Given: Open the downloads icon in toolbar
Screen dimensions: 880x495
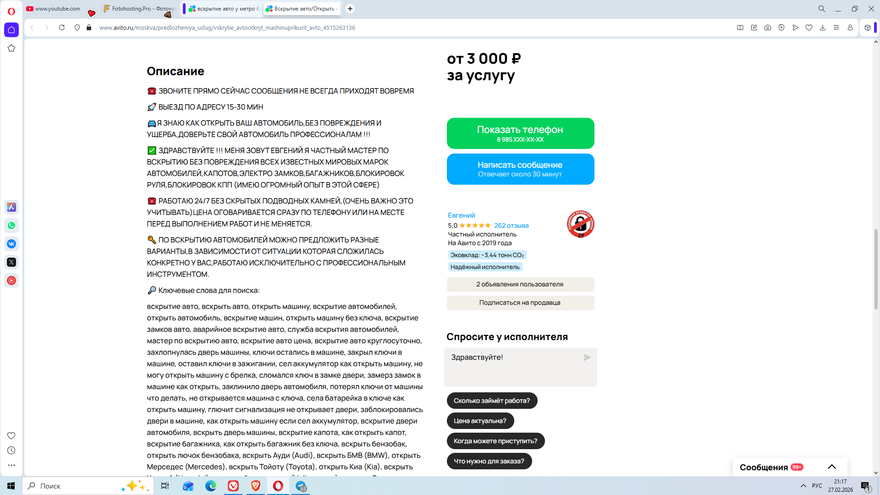Looking at the screenshot, I should click(x=823, y=27).
